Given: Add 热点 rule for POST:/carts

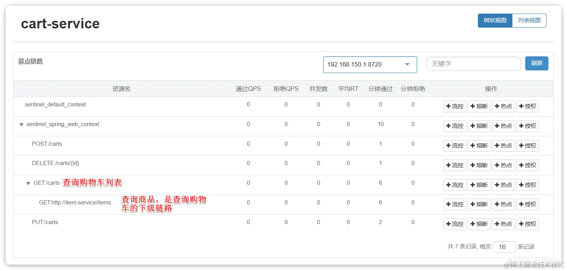Looking at the screenshot, I should point(503,146).
